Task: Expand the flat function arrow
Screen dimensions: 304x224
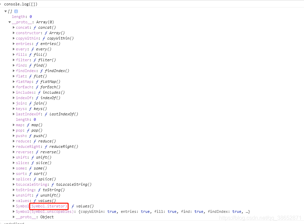Action: pos(14,76)
